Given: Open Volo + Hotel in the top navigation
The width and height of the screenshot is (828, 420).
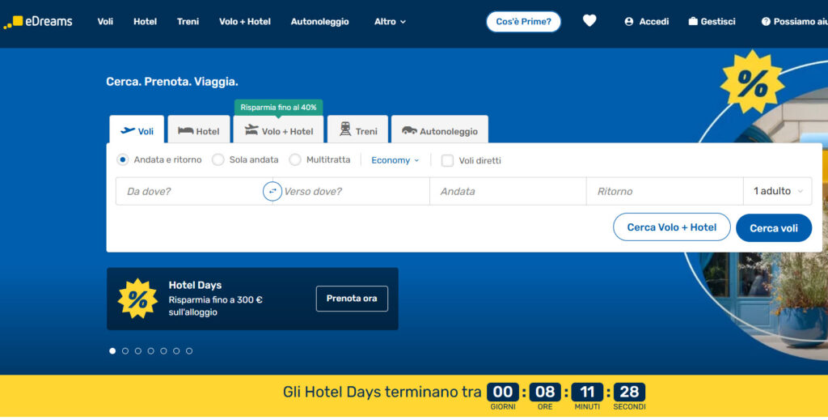Looking at the screenshot, I should 245,22.
